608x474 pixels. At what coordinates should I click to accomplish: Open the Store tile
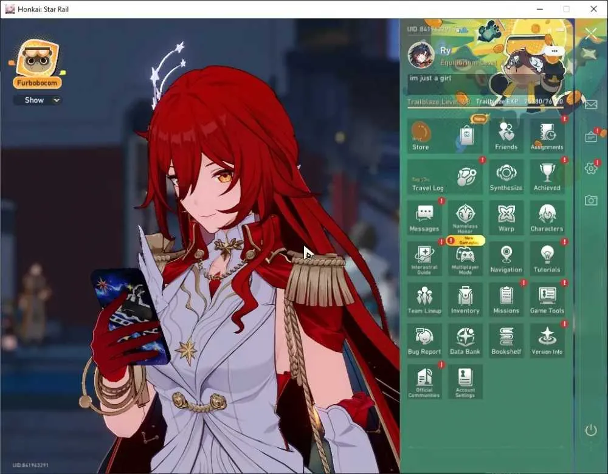(445, 136)
